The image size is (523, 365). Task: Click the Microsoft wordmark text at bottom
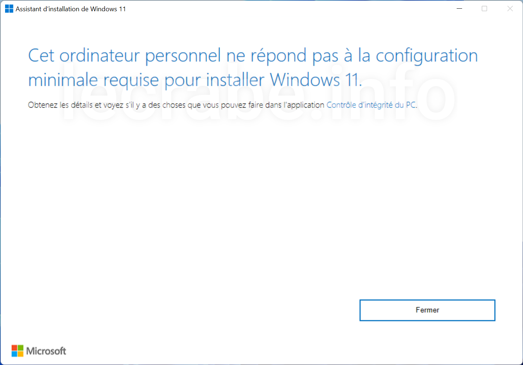[x=46, y=351]
